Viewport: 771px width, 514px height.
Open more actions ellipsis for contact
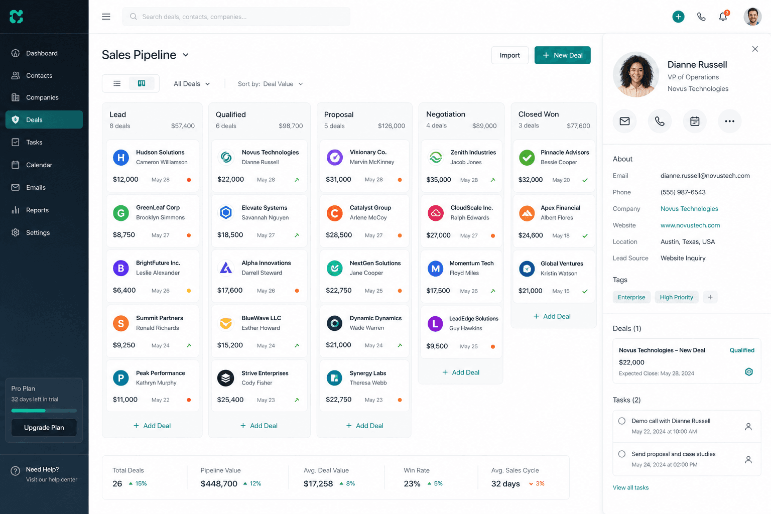(x=729, y=121)
